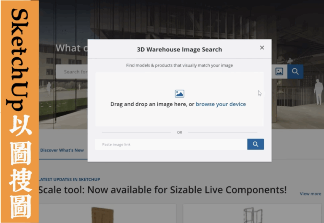Click the image search icon in the background search bar
The height and width of the screenshot is (223, 324).
279,72
